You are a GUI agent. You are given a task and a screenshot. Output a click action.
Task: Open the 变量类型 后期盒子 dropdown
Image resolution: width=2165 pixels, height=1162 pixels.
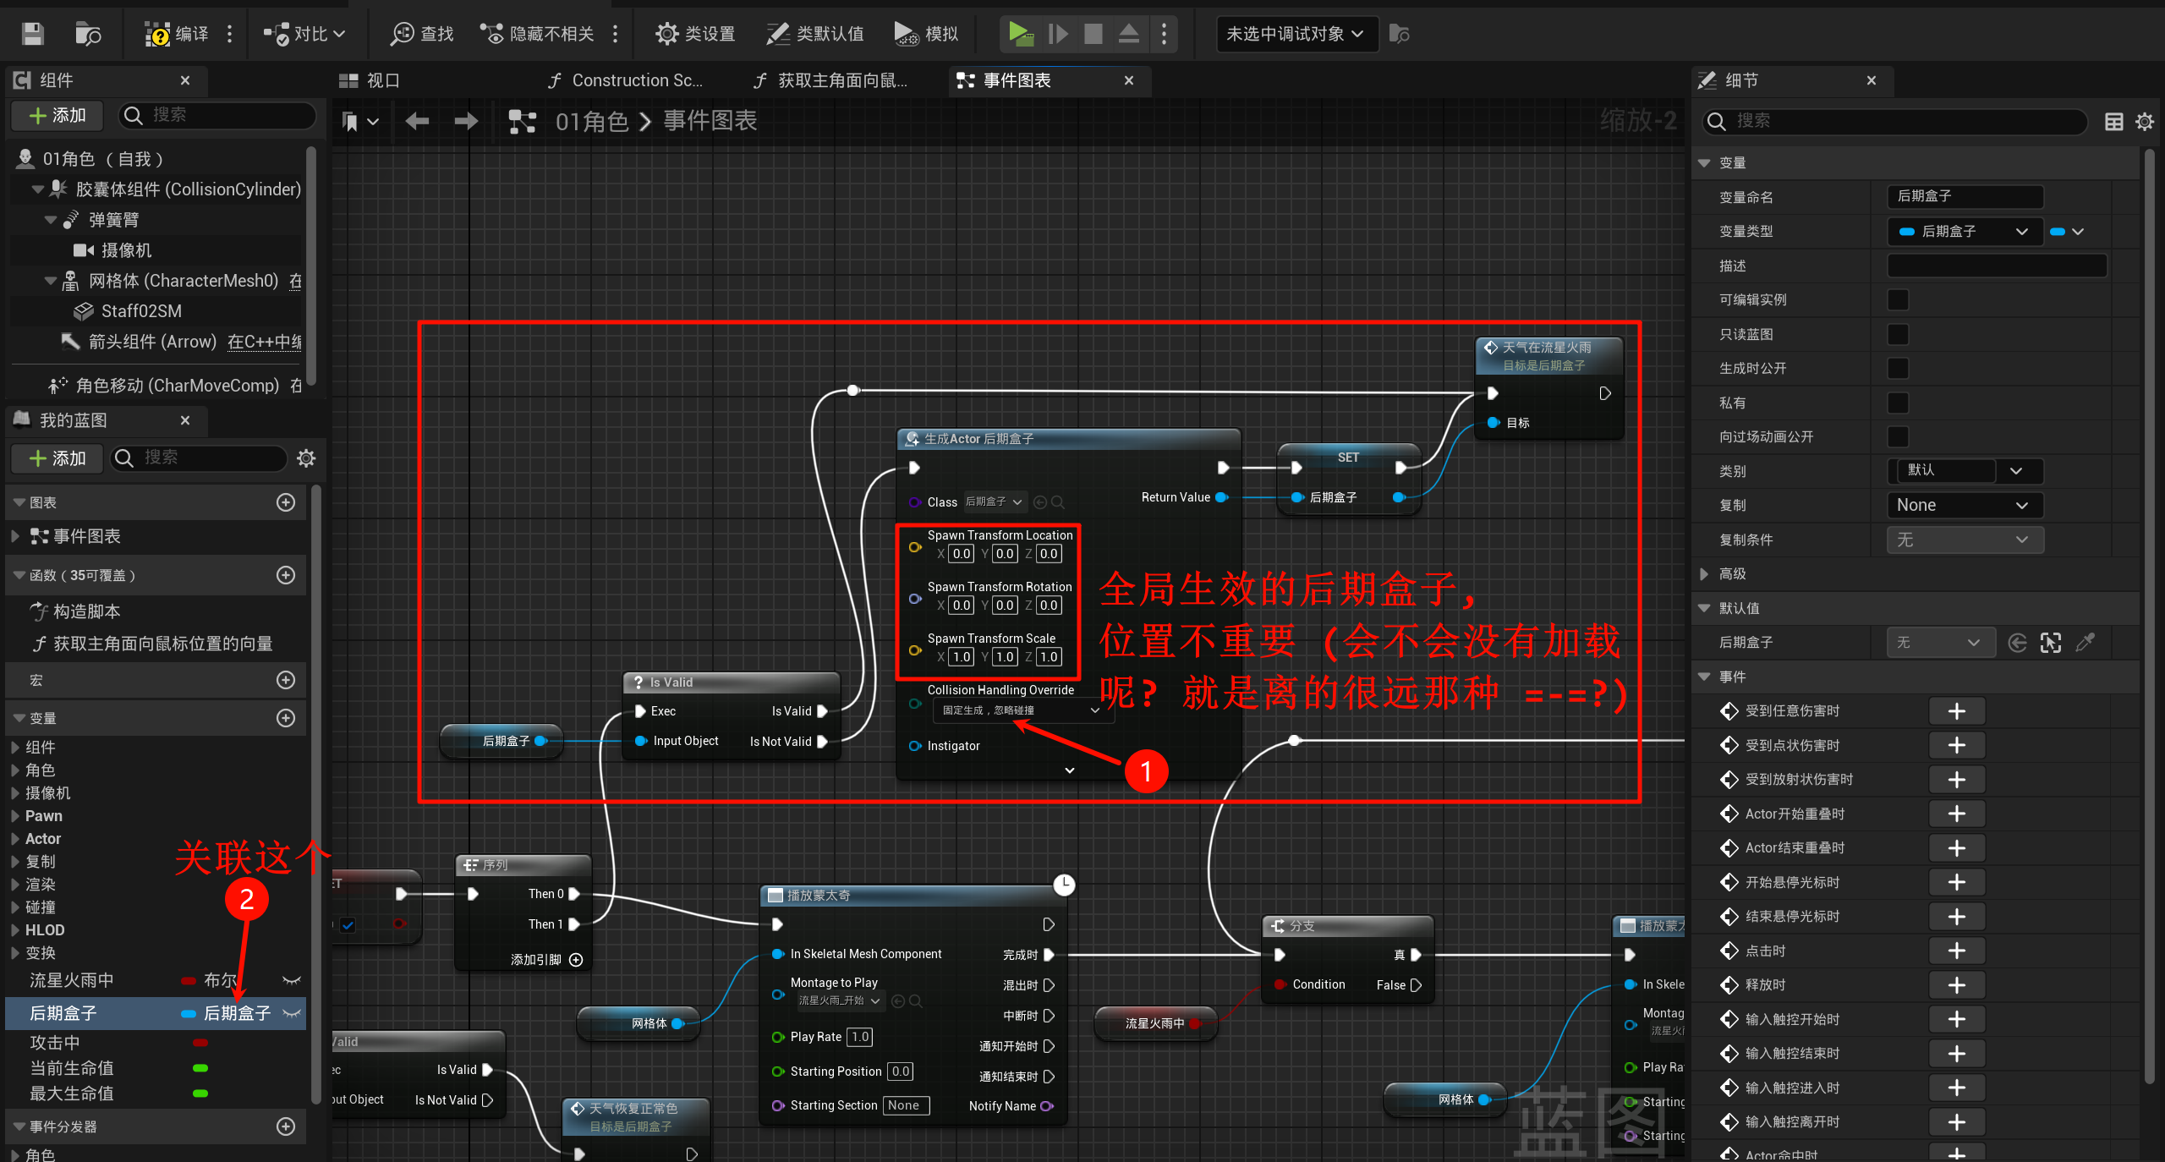1964,232
